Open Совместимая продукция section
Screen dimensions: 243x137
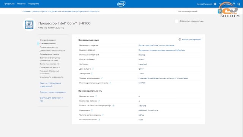(53, 92)
